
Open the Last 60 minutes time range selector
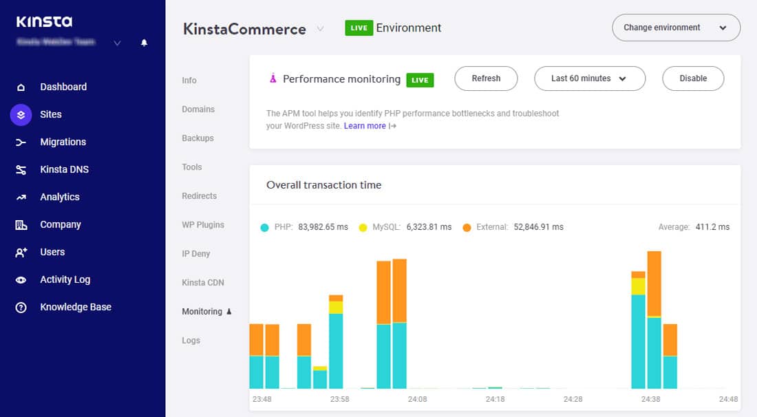coord(589,78)
